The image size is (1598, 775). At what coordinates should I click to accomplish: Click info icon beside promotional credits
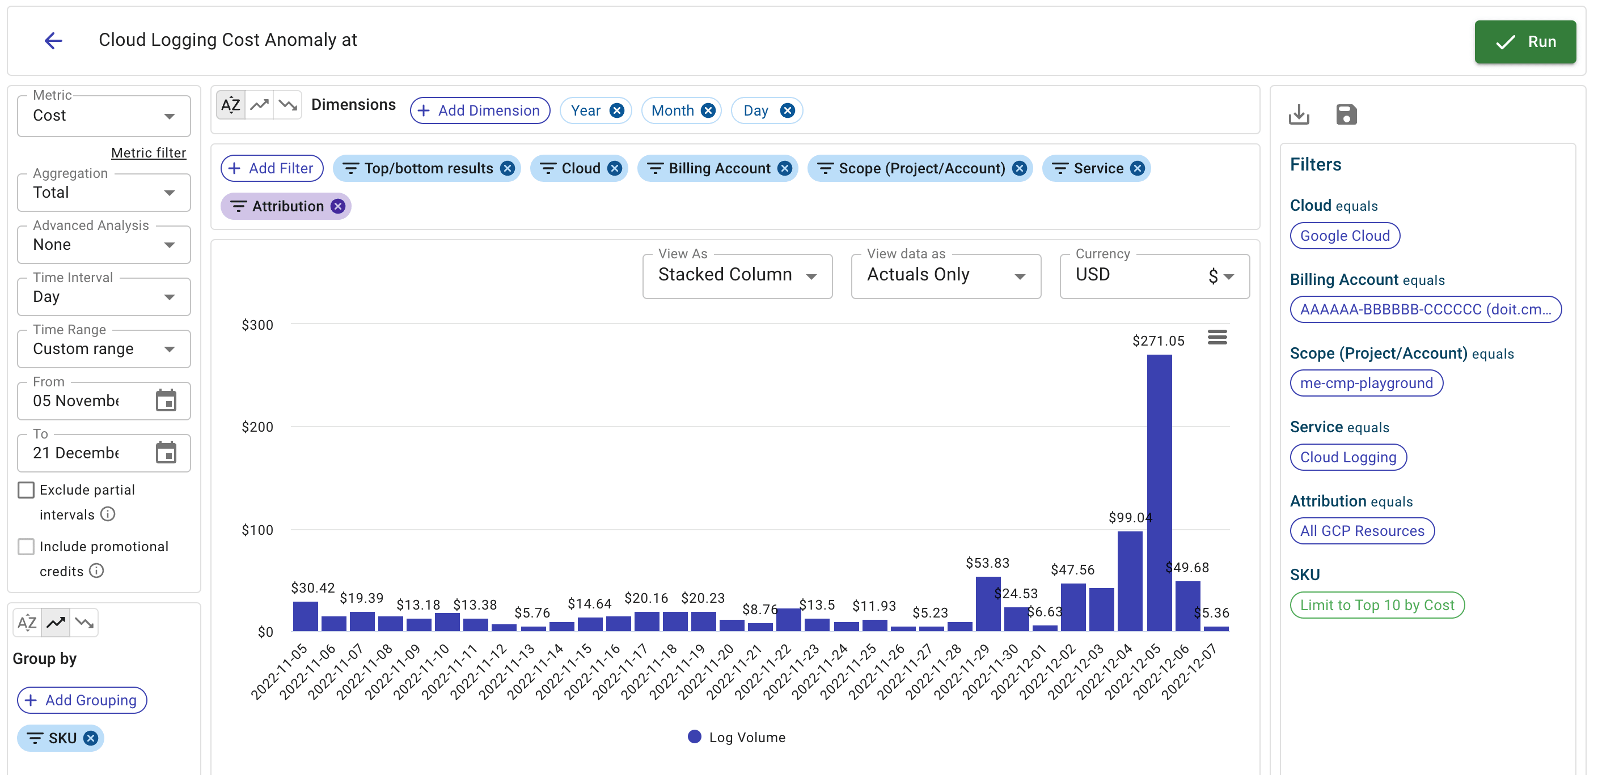point(97,570)
